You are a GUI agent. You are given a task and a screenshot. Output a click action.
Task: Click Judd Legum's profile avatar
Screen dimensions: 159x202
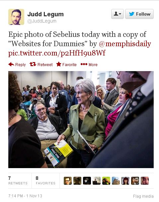[16, 17]
